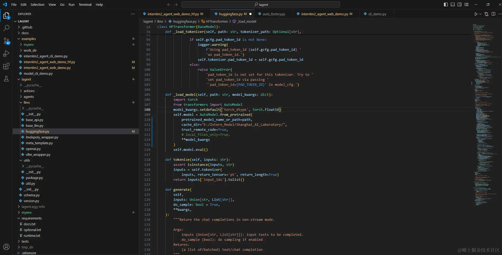The image size is (502, 255).
Task: Open Run and Debug view
Action: tap(6, 53)
